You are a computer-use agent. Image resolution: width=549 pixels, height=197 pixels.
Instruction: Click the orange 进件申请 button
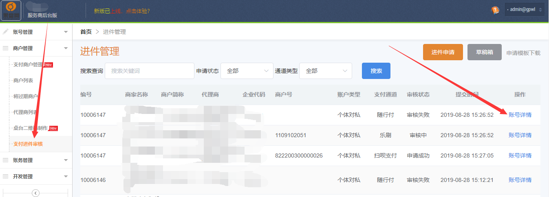(x=443, y=52)
